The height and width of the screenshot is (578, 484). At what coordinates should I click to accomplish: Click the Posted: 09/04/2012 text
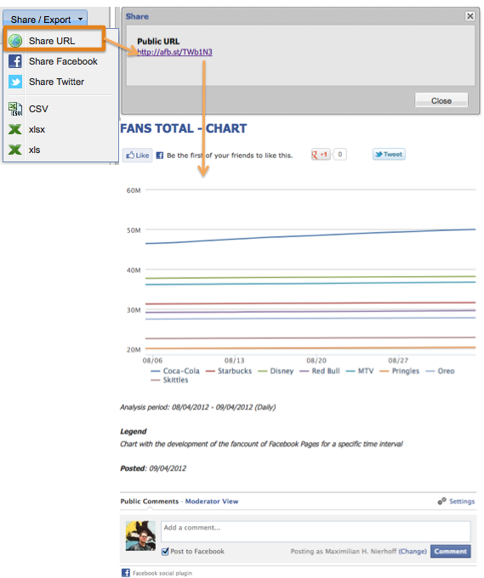pyautogui.click(x=153, y=468)
